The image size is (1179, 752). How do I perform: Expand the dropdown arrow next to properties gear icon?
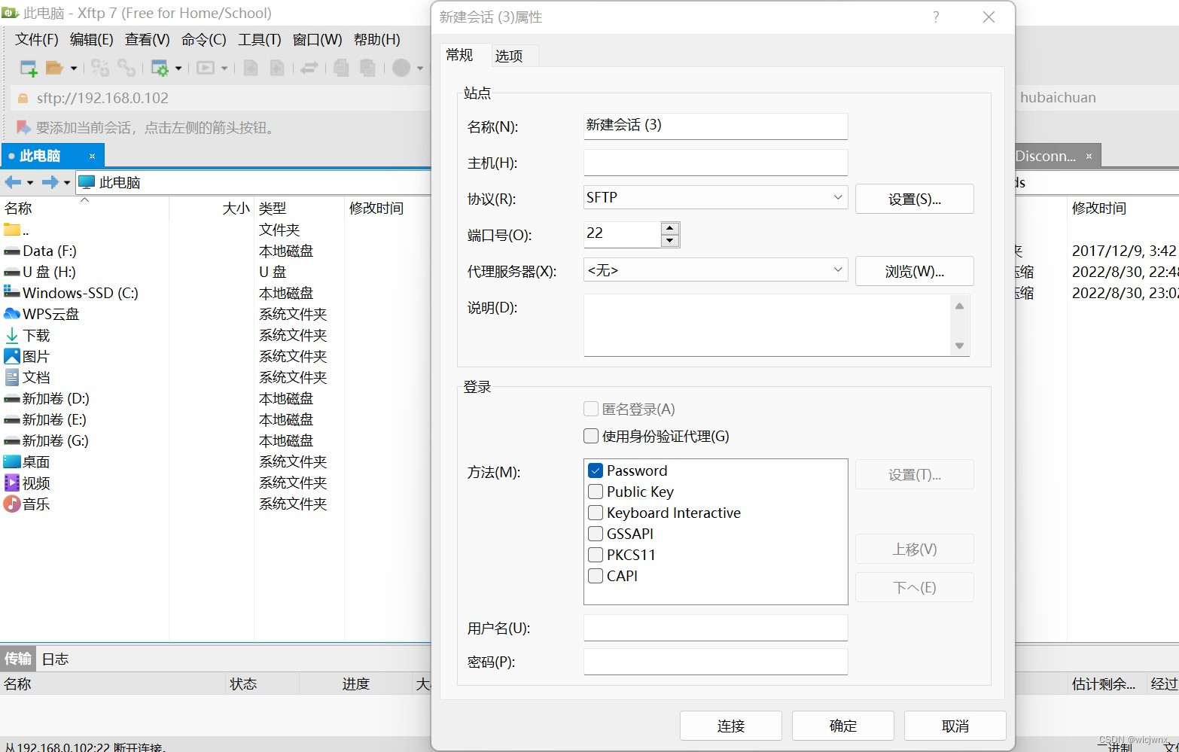[x=178, y=69]
